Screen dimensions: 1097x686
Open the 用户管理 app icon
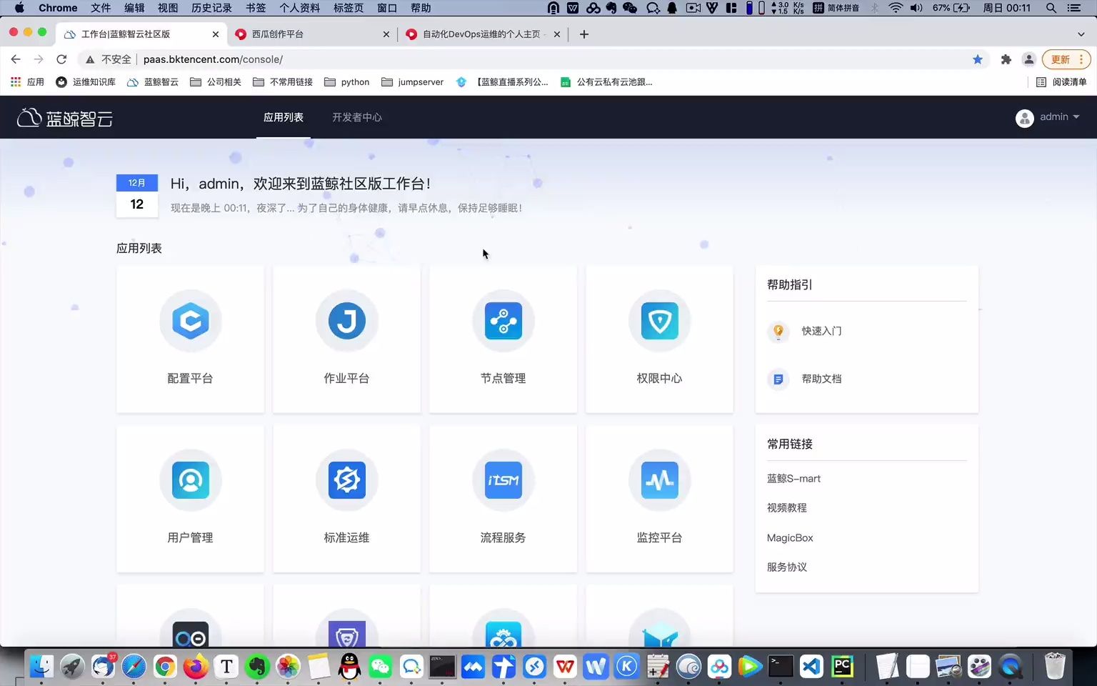(190, 480)
